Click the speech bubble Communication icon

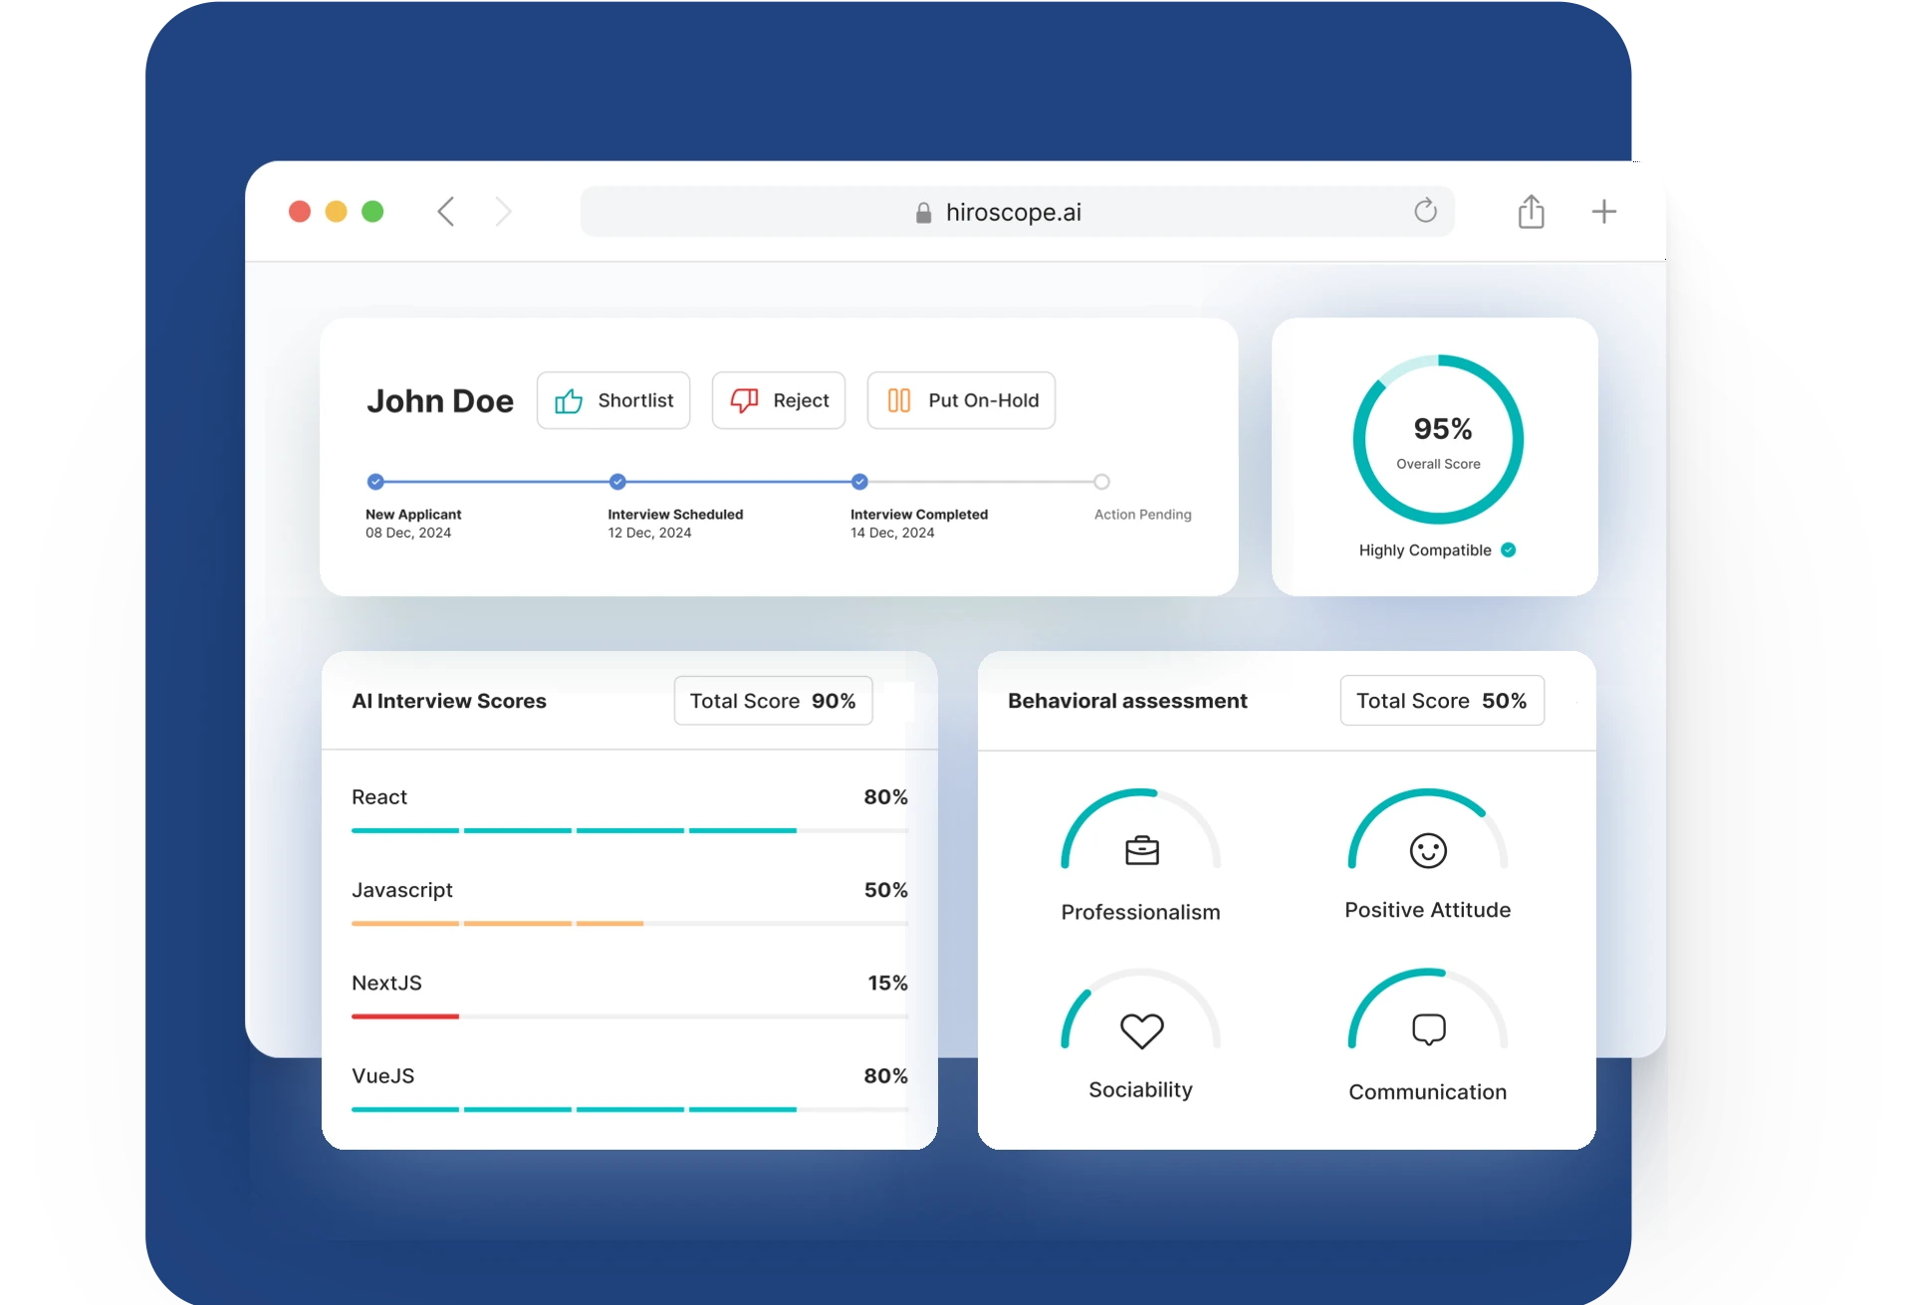point(1428,1030)
